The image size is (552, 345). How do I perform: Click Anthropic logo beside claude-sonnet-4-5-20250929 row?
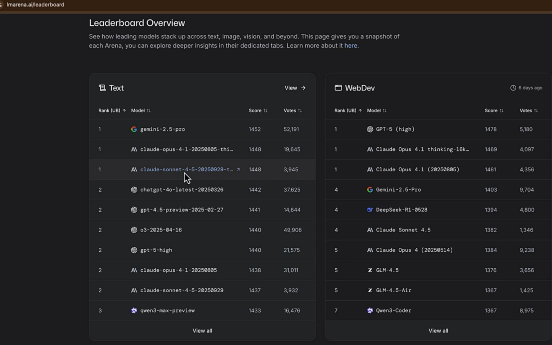click(134, 290)
